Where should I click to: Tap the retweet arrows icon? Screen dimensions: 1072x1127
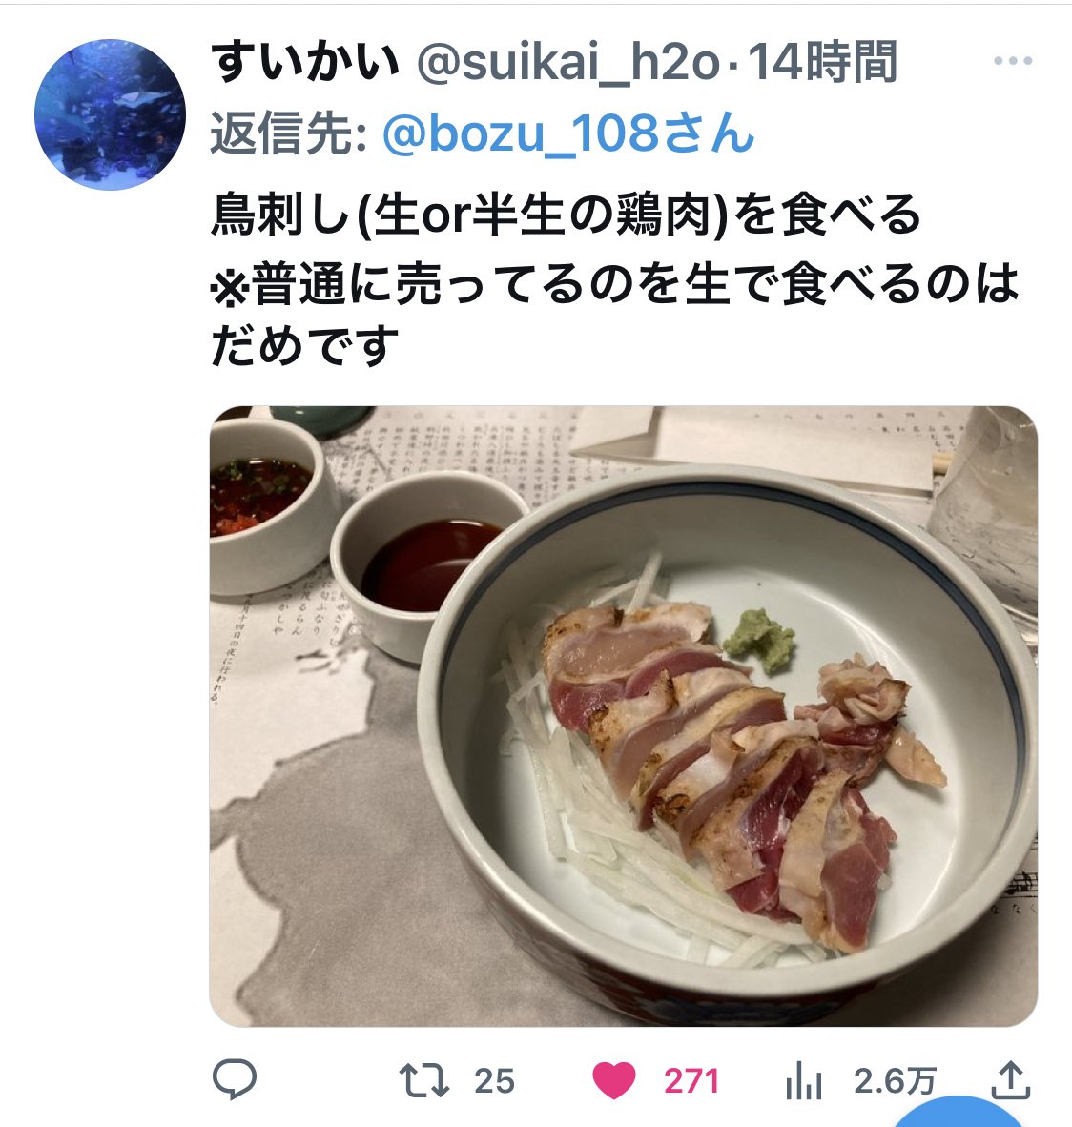tap(424, 1080)
